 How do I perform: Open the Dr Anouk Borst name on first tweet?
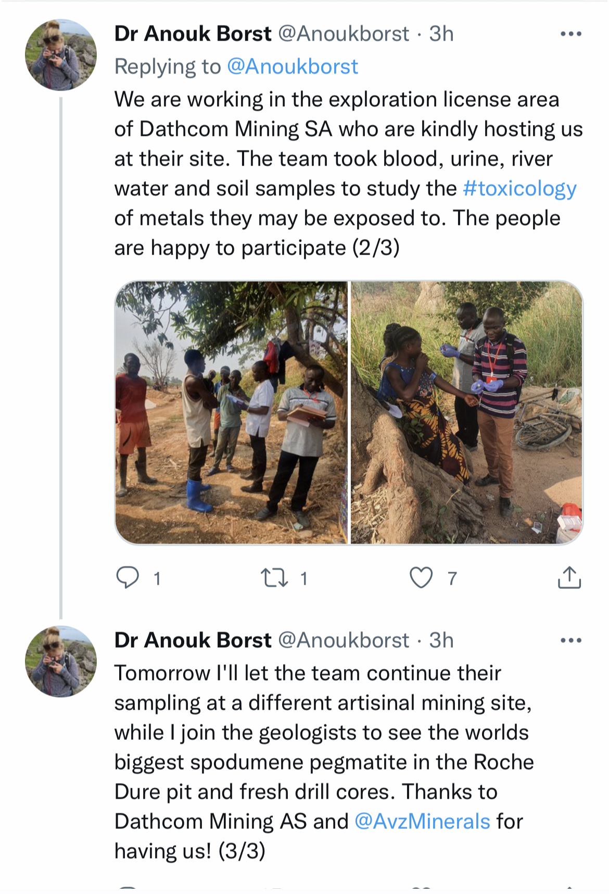click(193, 34)
